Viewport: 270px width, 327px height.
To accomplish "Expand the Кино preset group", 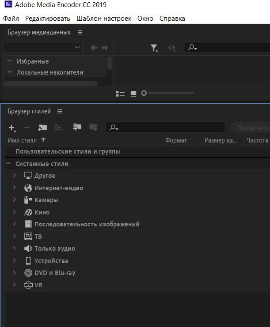I will coord(14,212).
